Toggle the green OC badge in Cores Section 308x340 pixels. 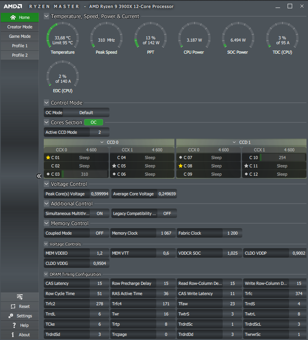[94, 122]
